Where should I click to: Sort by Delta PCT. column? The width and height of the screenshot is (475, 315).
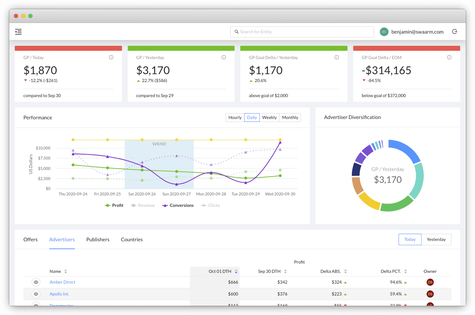(405, 272)
